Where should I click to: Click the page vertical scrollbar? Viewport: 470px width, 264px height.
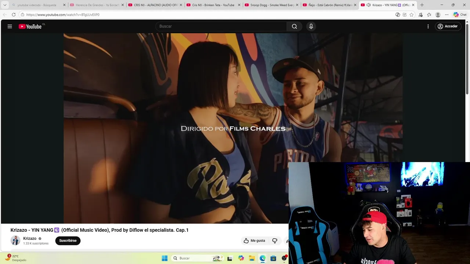tap(467, 59)
